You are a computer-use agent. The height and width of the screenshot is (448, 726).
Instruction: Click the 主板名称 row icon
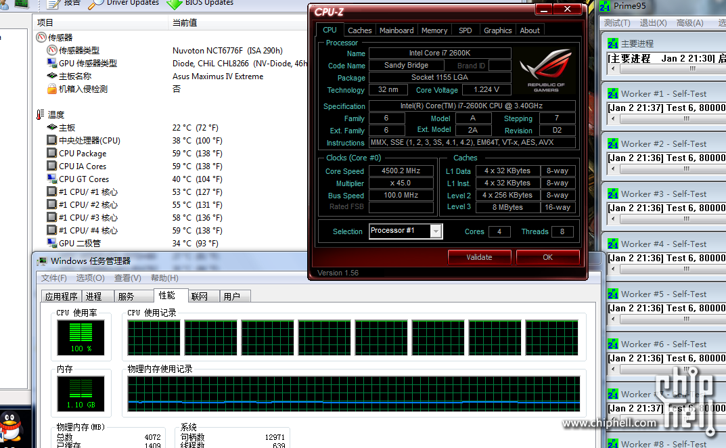[x=52, y=76]
